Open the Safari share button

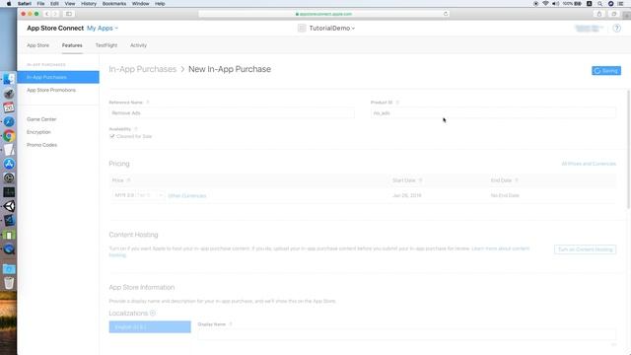click(x=599, y=14)
